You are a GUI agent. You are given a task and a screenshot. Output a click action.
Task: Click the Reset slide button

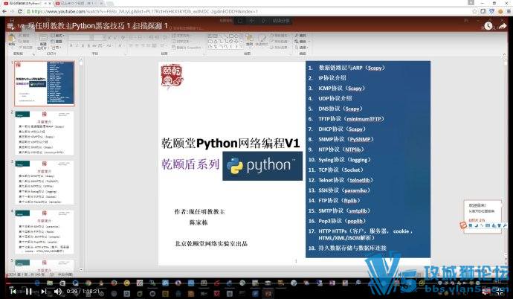click(57, 41)
